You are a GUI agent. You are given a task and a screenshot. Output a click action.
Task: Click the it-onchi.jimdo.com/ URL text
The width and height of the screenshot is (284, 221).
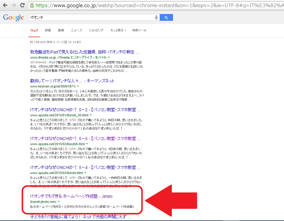coord(43,201)
